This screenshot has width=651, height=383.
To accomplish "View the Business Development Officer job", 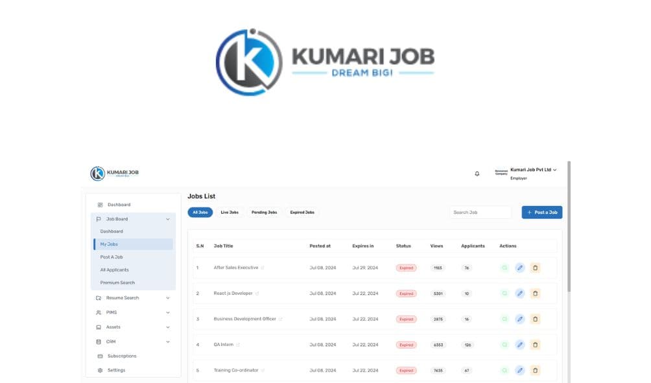I will [x=504, y=319].
